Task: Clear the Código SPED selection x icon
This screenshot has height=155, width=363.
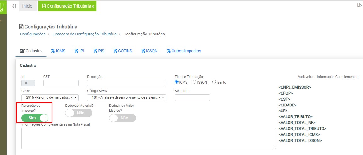Action: [159, 97]
